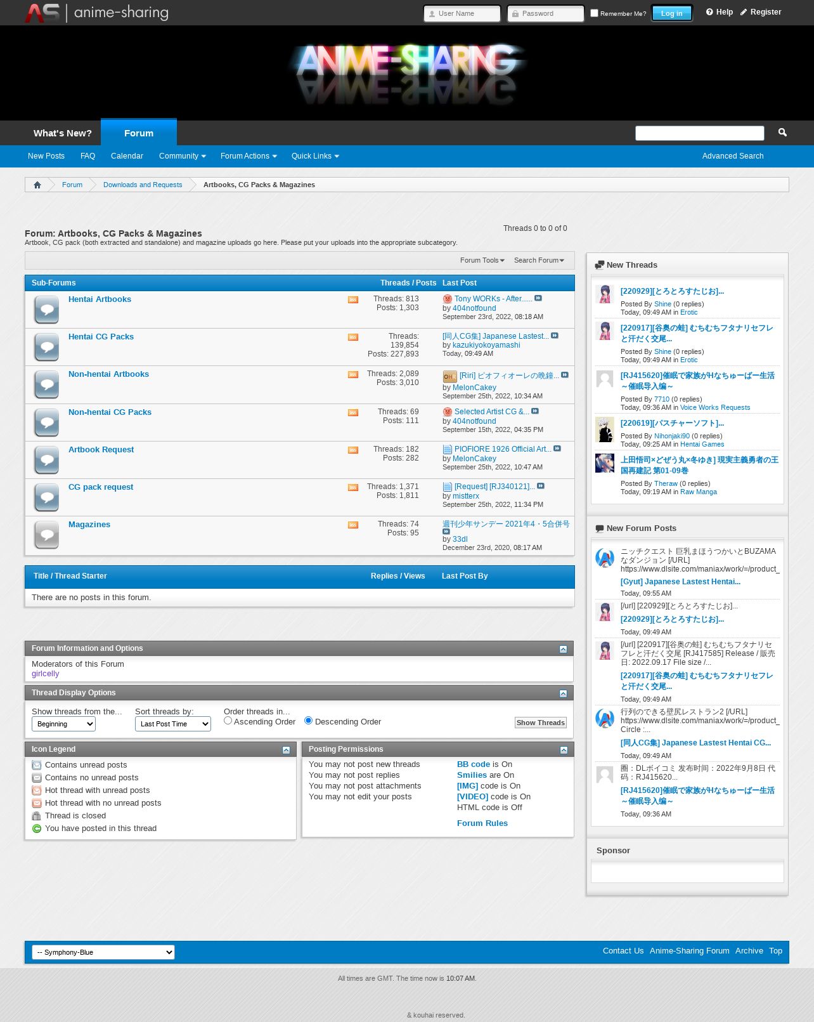Go to last post of Selected Artist CG thread
The width and height of the screenshot is (814, 1022).
[x=535, y=411]
